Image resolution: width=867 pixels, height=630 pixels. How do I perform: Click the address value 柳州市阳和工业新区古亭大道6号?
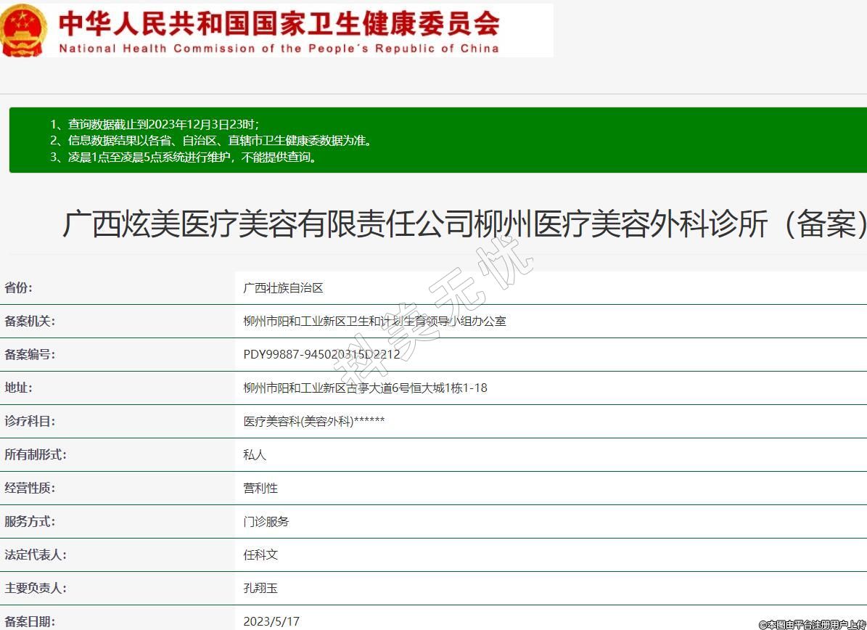click(365, 388)
